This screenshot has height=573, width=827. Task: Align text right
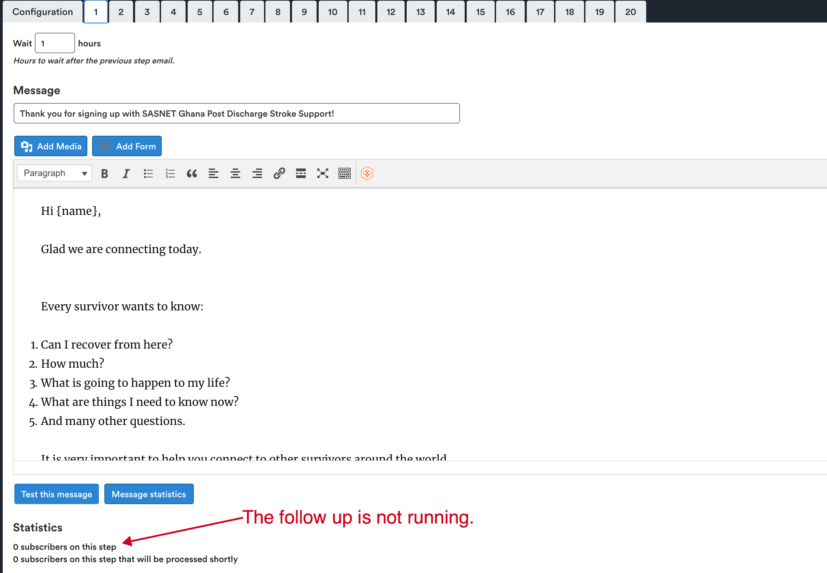click(x=257, y=174)
